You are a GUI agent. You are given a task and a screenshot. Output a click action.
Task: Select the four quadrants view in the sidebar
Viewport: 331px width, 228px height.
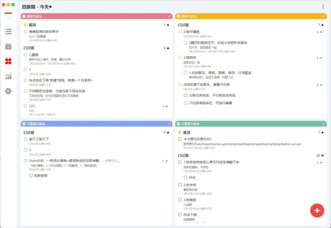pos(9,61)
